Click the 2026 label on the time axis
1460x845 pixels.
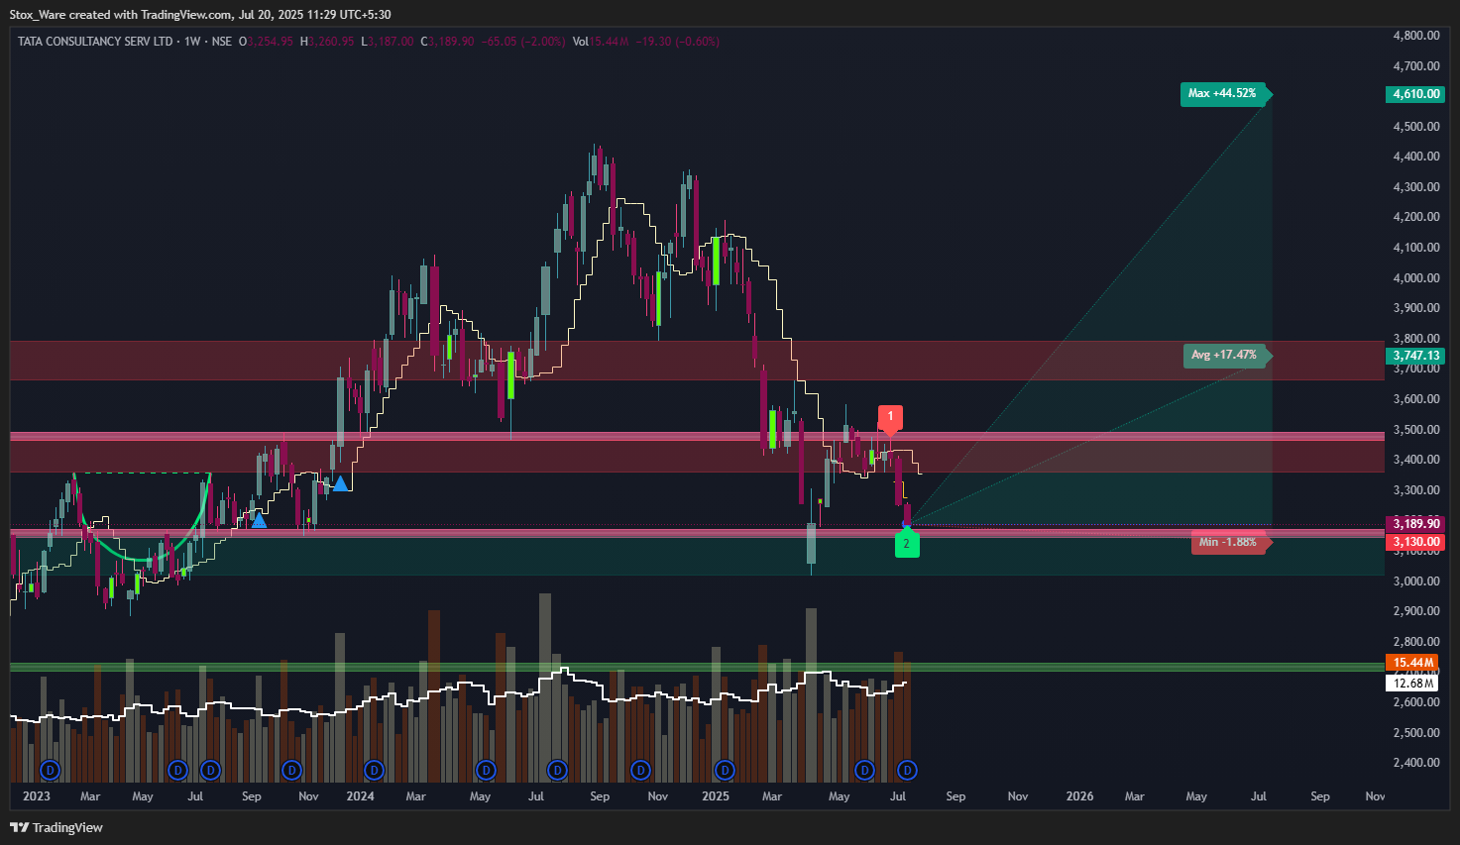pyautogui.click(x=1080, y=796)
